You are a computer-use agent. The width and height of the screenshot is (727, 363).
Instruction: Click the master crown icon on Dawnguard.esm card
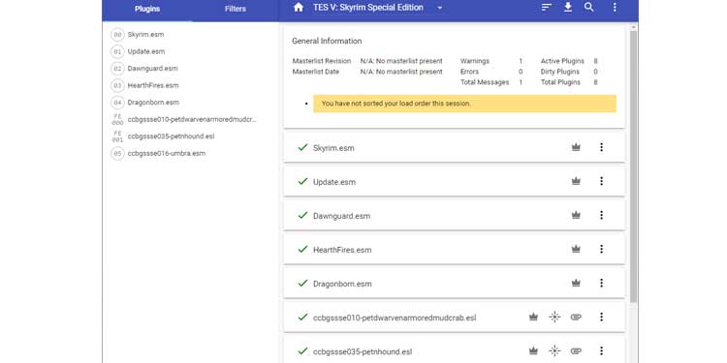coord(576,215)
